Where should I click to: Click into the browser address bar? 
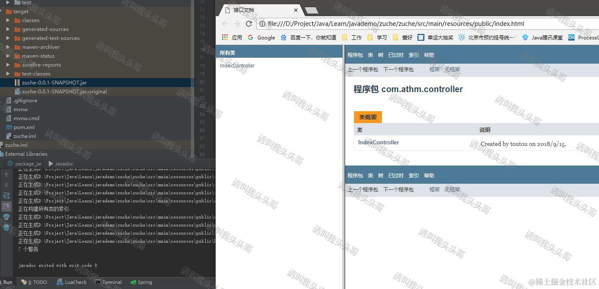pyautogui.click(x=382, y=24)
